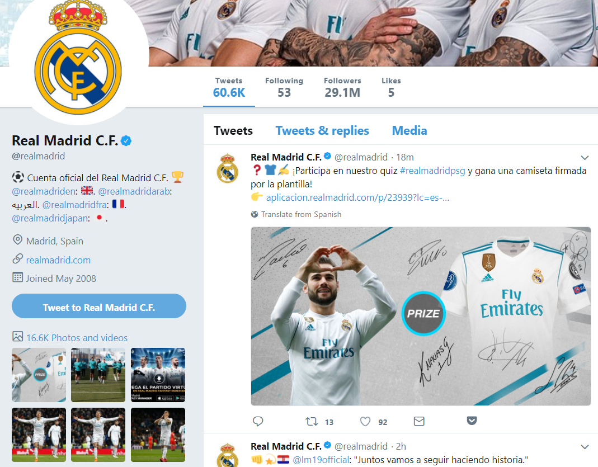Open the 16.6K Photos and videos link
598x467 pixels.
77,338
